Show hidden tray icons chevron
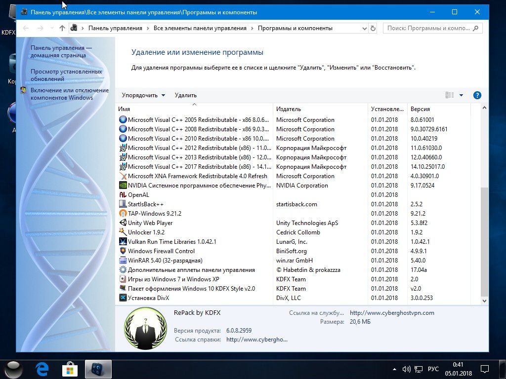The image size is (506, 379). tap(395, 369)
